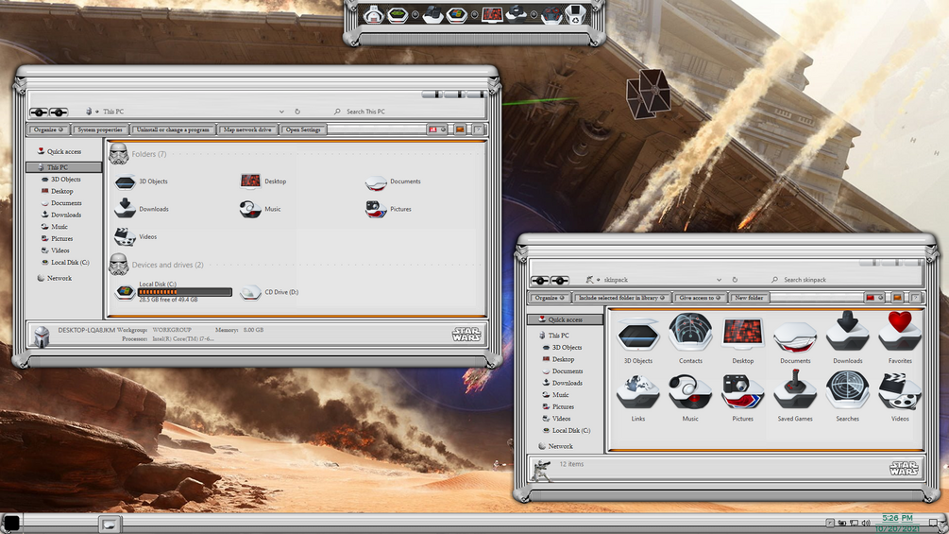Image resolution: width=949 pixels, height=534 pixels.
Task: Open the Recycle Bin dock icon
Action: pos(576,14)
